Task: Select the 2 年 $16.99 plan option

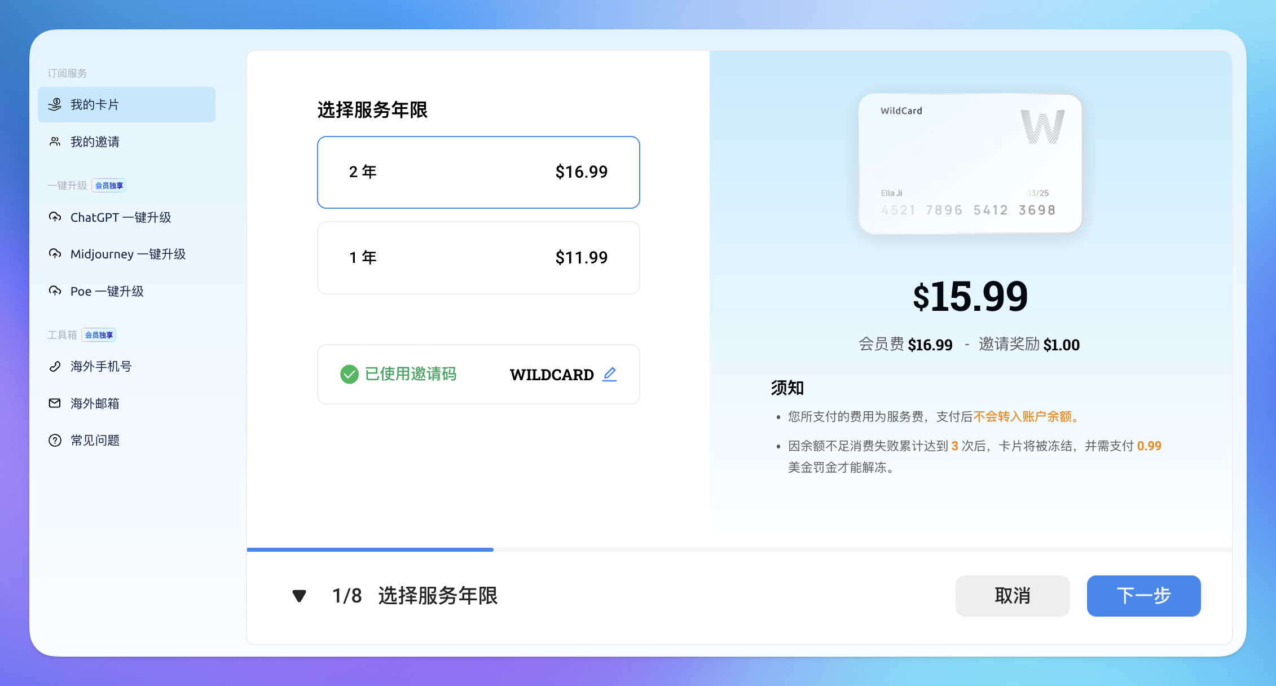Action: point(478,172)
